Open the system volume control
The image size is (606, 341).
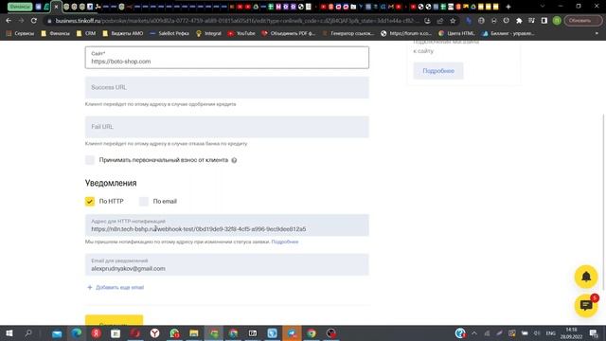537,333
